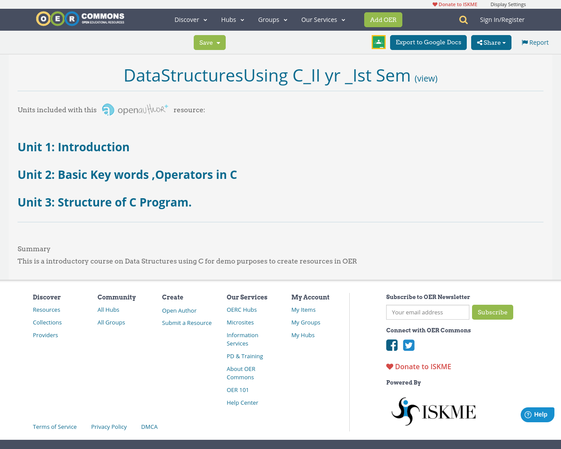Open Terms of Service
The width and height of the screenshot is (561, 449).
pyautogui.click(x=55, y=427)
